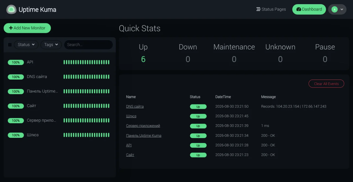Click the Up badge in DNS сайта event row

(198, 107)
